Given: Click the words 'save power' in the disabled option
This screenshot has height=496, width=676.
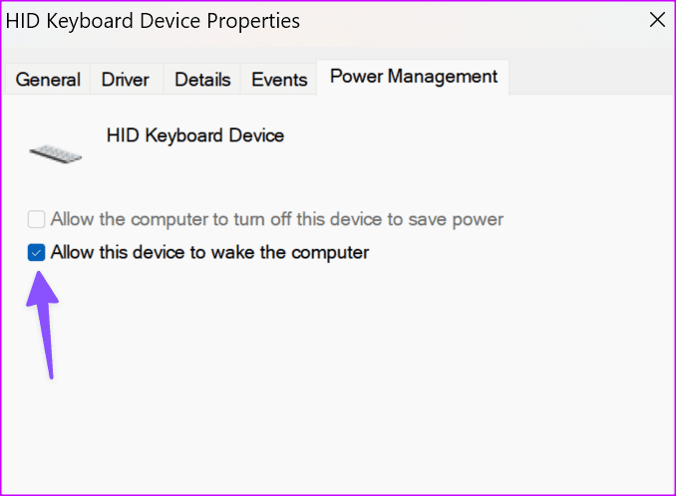Looking at the screenshot, I should (x=465, y=219).
